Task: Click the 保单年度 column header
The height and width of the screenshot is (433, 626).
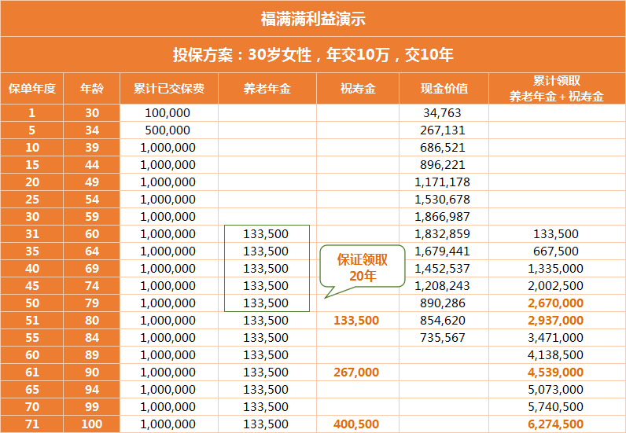Action: (32, 89)
